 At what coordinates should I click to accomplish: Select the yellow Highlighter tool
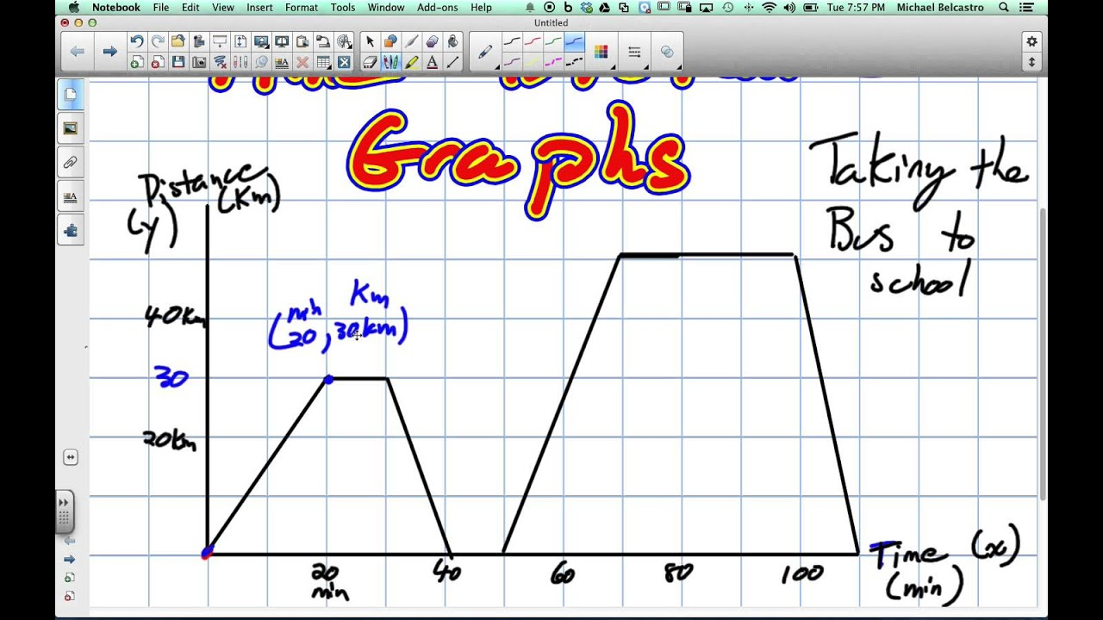pyautogui.click(x=411, y=62)
